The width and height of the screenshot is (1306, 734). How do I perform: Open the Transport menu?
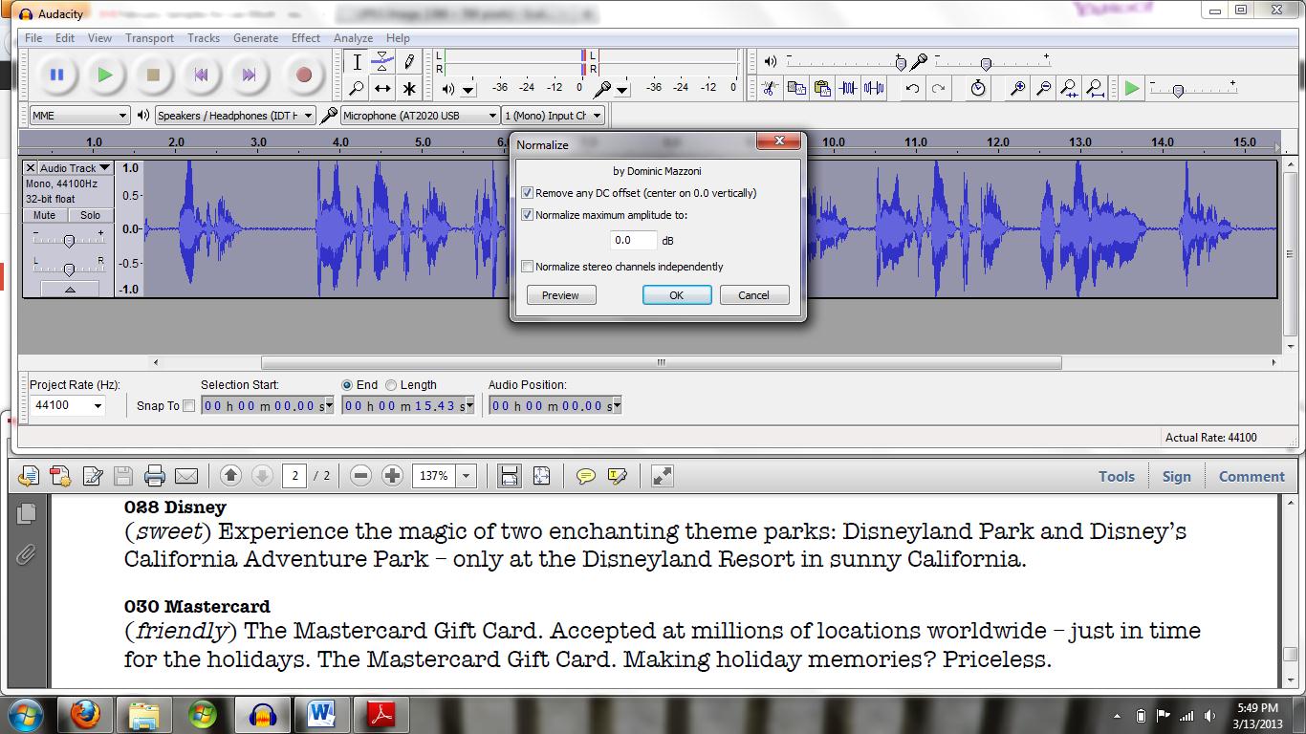[149, 38]
